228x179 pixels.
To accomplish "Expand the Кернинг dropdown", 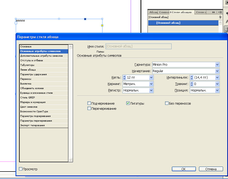I will point(151,84).
